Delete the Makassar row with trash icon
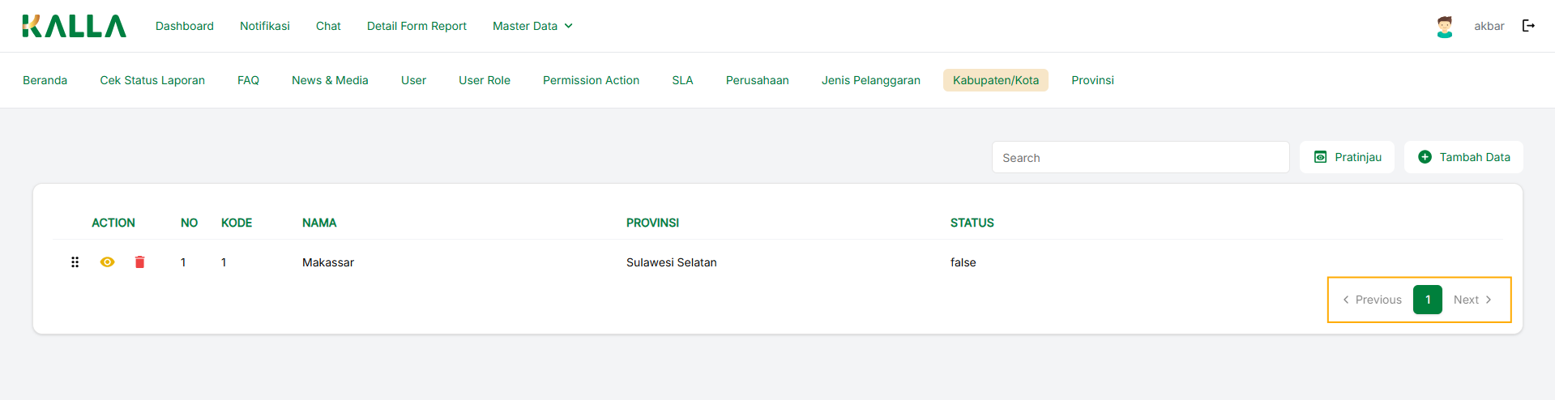This screenshot has width=1555, height=400. pos(139,262)
